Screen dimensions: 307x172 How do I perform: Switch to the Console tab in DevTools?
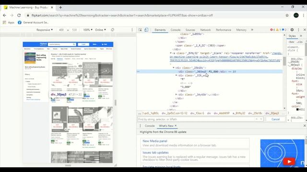[176, 30]
